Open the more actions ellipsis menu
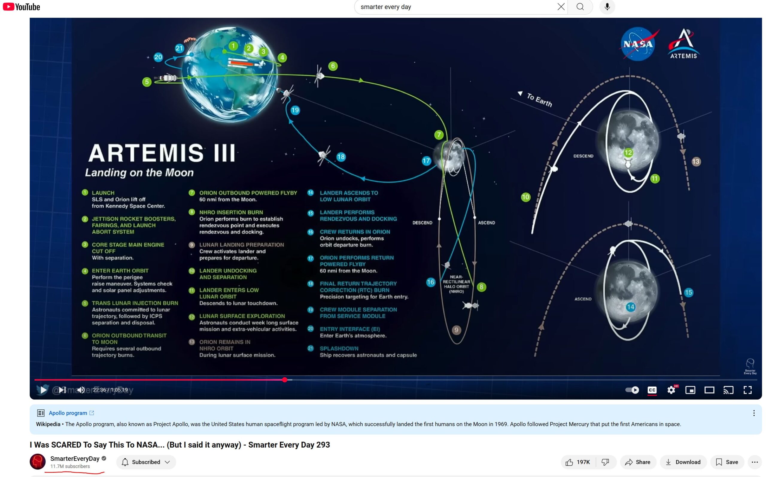This screenshot has width=766, height=477. (x=754, y=462)
